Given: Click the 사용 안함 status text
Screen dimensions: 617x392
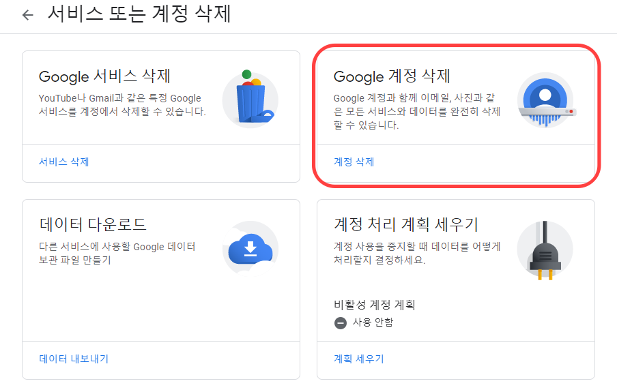Looking at the screenshot, I should pyautogui.click(x=373, y=322).
